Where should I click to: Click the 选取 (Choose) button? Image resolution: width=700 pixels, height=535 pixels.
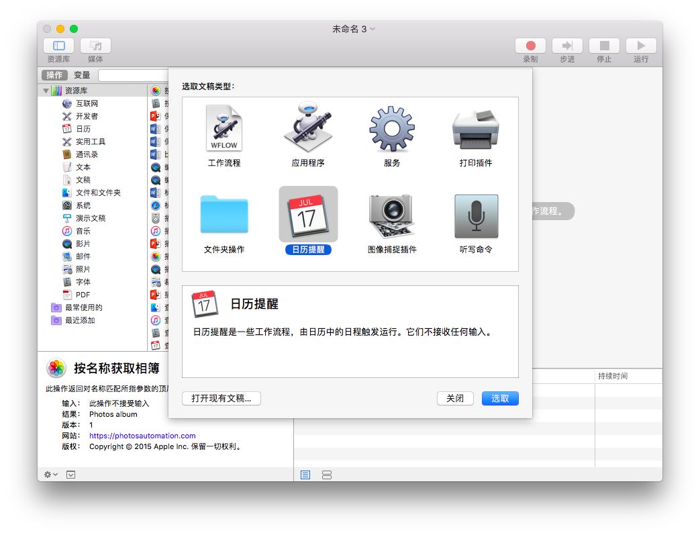[x=500, y=398]
